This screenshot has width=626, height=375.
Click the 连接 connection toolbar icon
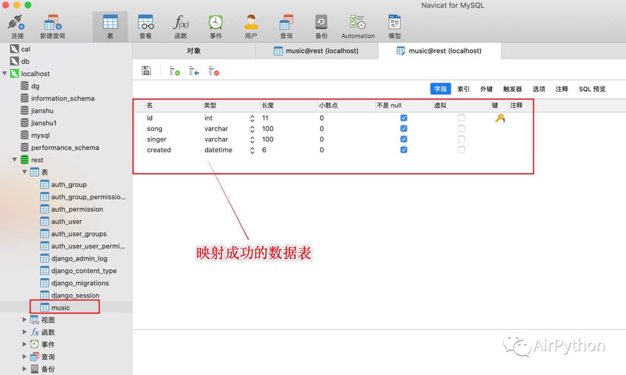(x=17, y=26)
